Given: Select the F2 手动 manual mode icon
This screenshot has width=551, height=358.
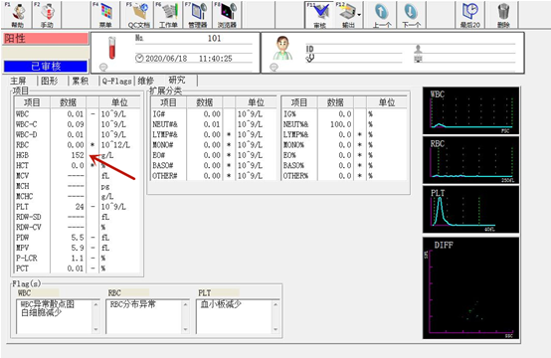Looking at the screenshot, I should 47,15.
